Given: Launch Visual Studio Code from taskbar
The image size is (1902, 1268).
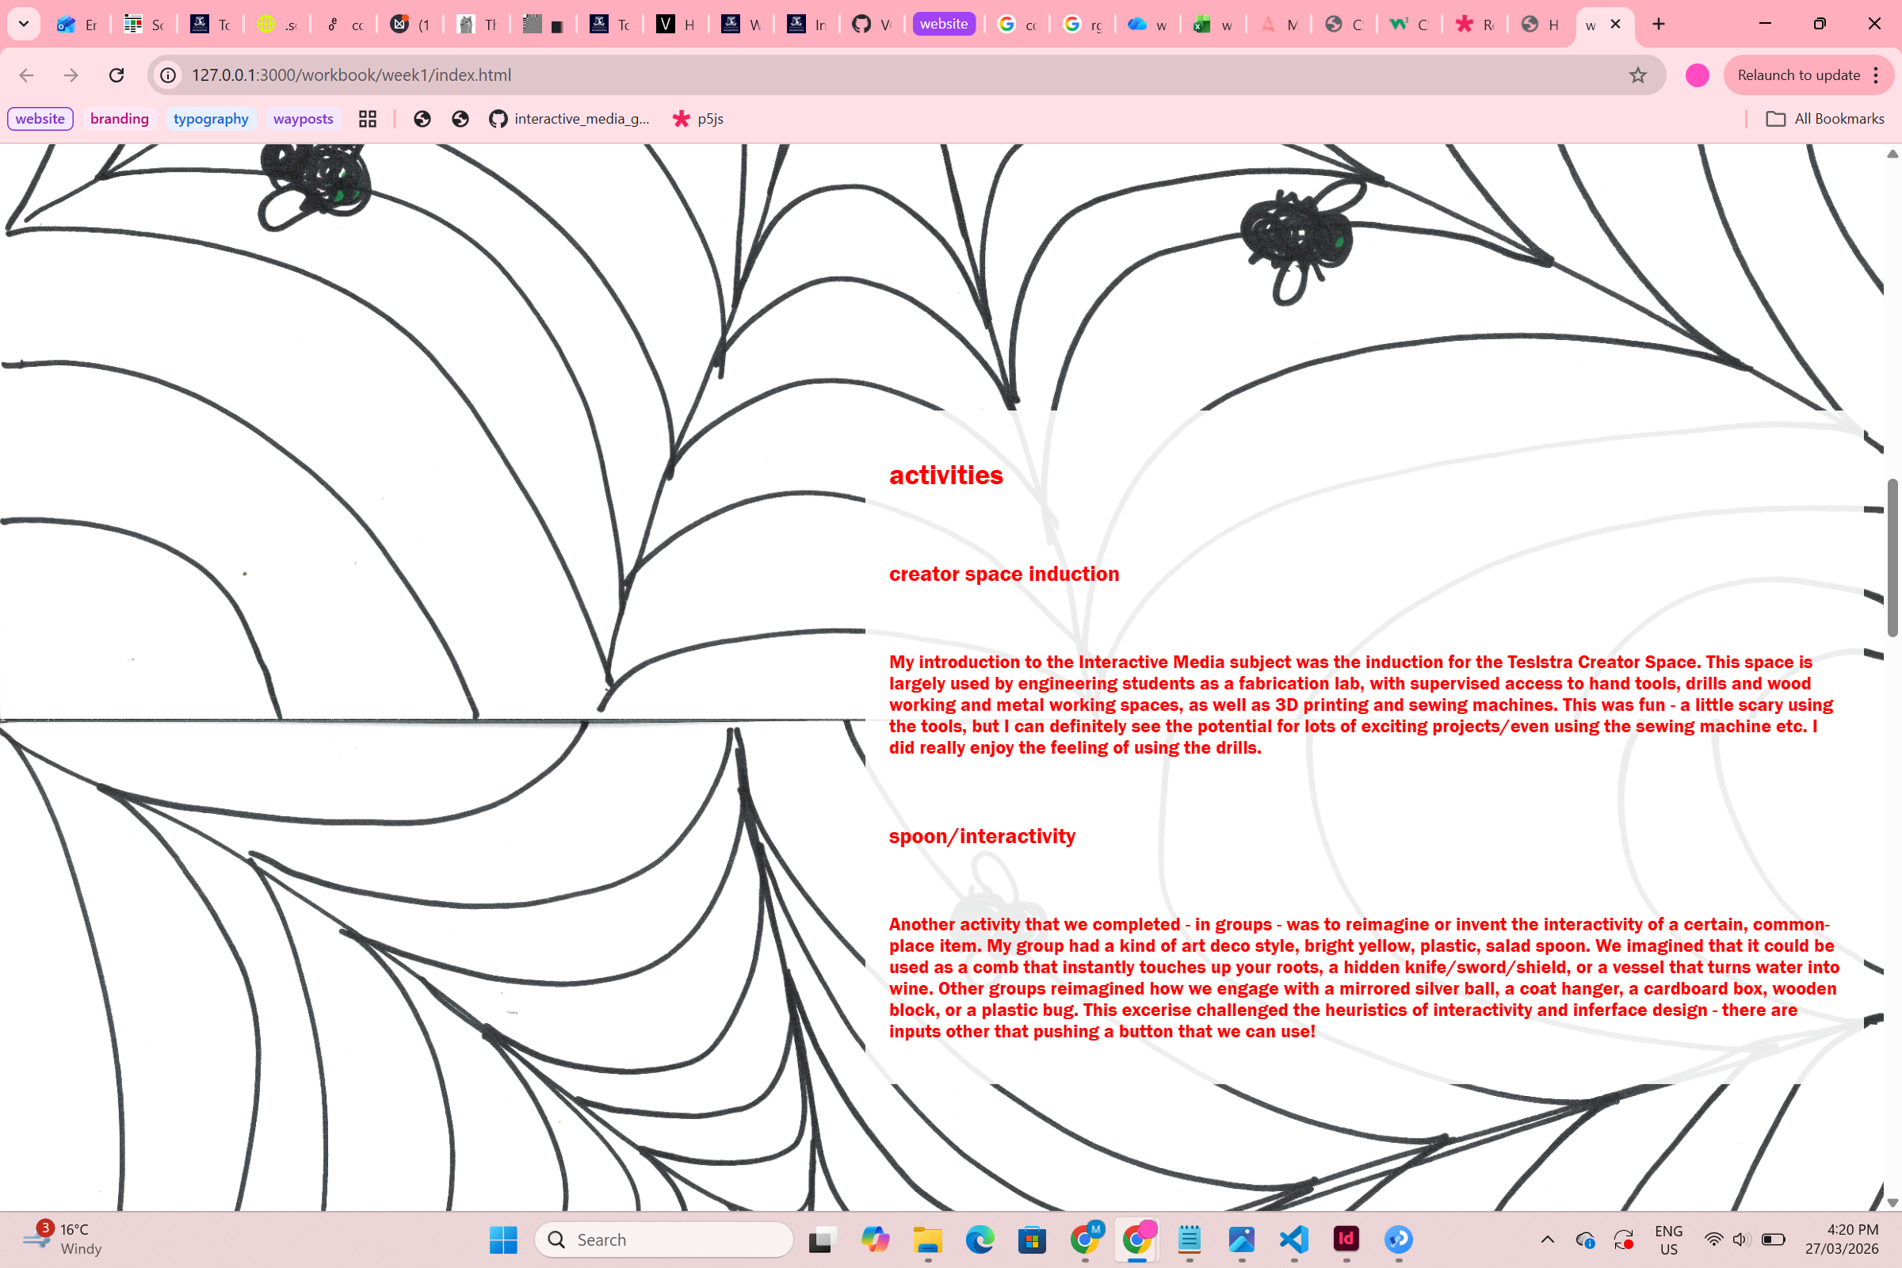Looking at the screenshot, I should [x=1294, y=1239].
